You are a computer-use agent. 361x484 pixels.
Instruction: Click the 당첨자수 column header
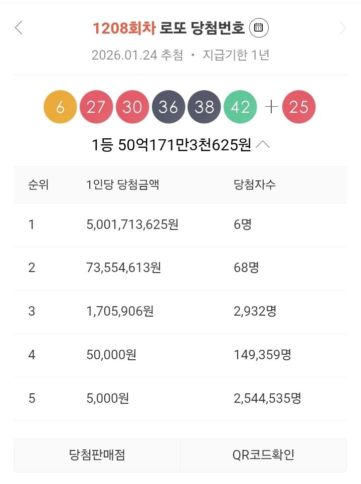coord(255,185)
